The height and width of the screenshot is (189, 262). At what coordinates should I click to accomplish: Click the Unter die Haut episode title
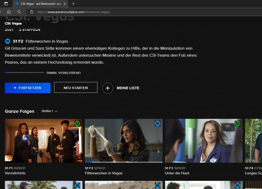tap(177, 173)
